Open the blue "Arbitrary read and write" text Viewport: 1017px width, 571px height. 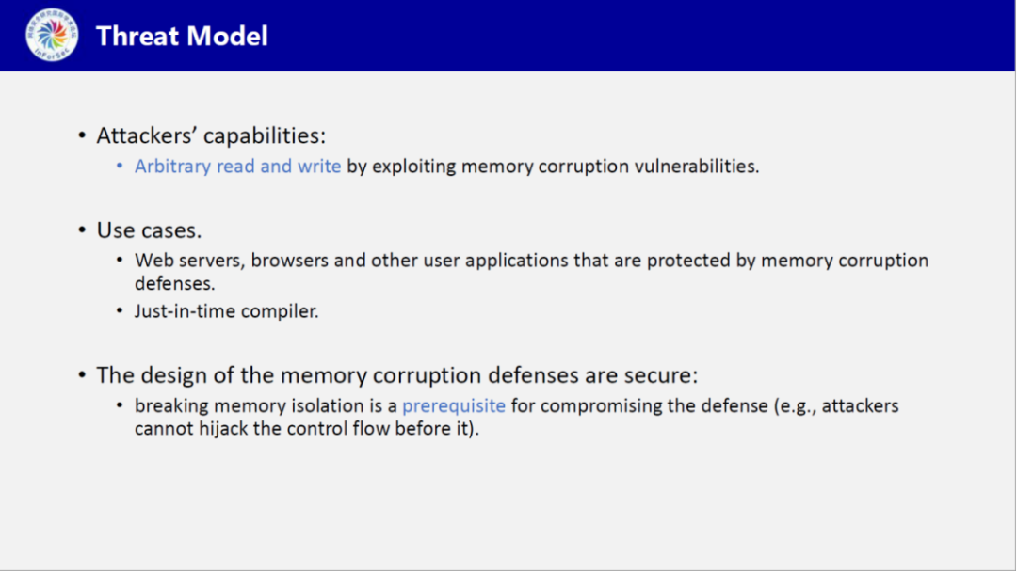[237, 167]
